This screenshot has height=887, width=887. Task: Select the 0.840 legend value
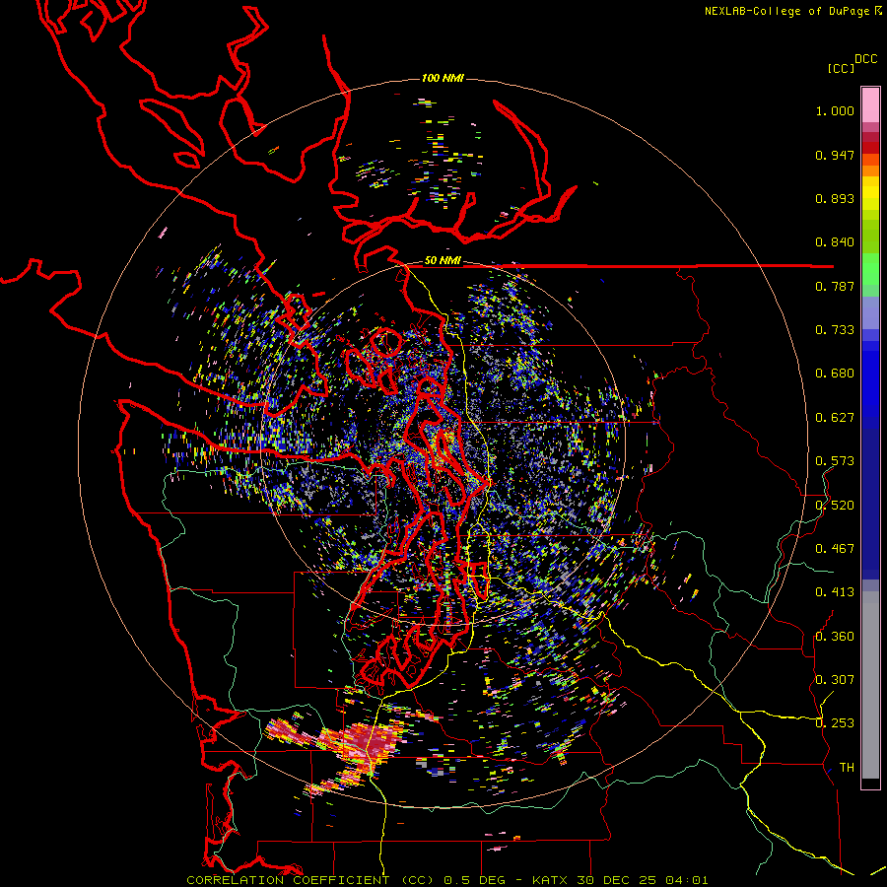[835, 242]
